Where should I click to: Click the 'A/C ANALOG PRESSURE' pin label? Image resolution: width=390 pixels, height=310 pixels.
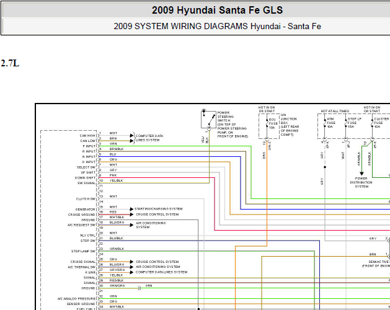77,299
